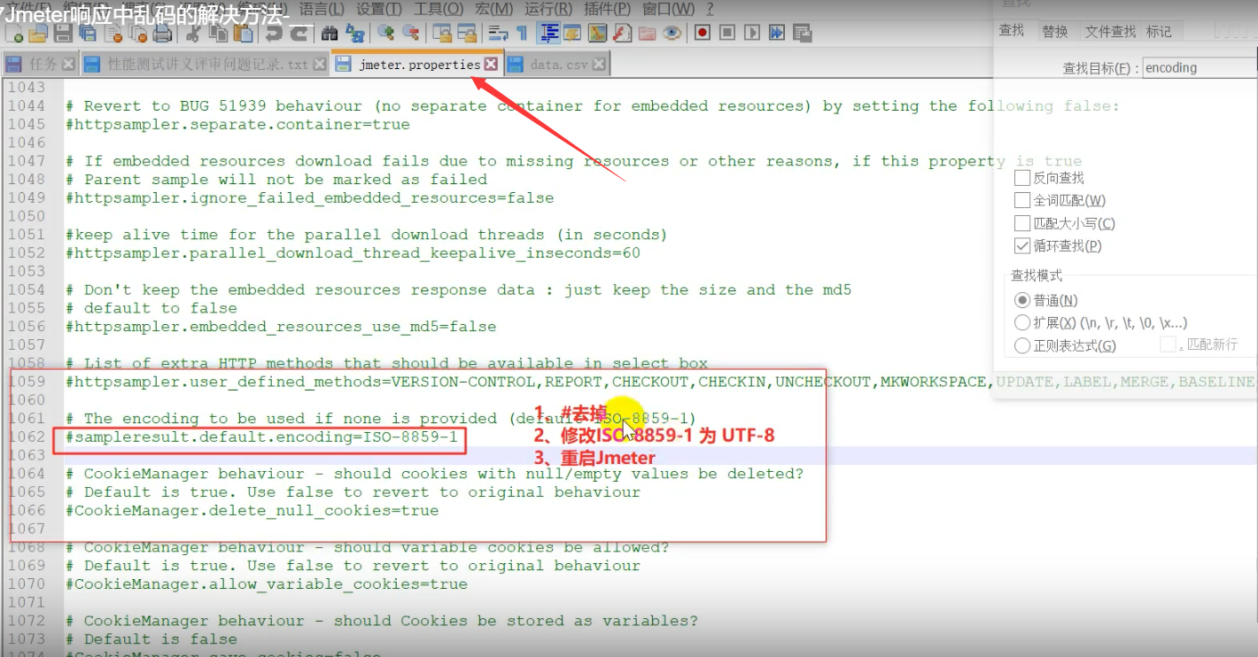Open Find via the binoculars icon
The image size is (1258, 657).
(x=330, y=34)
